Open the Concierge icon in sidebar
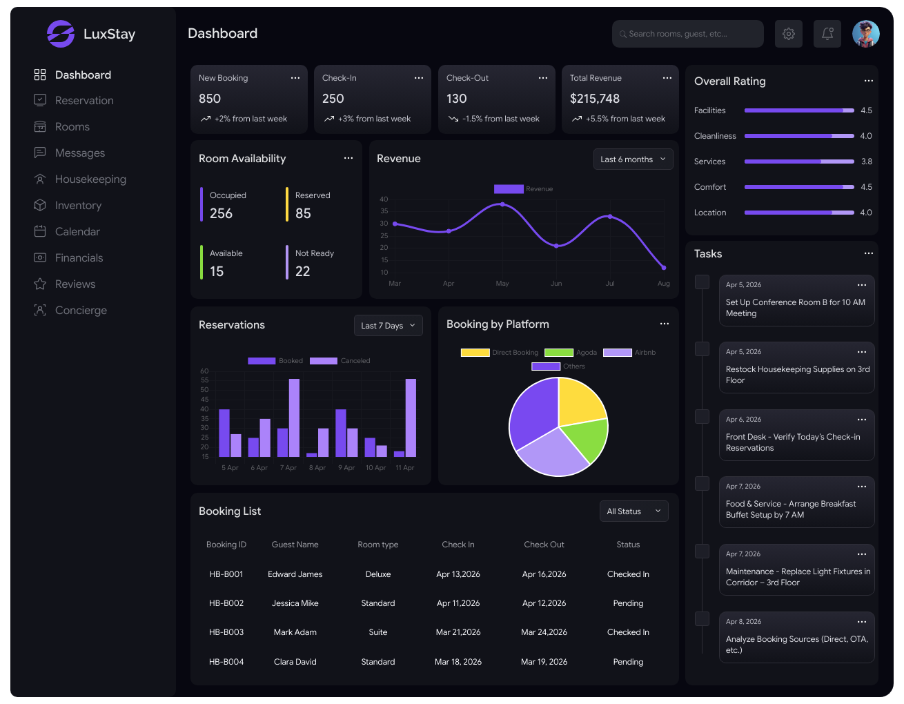 tap(40, 311)
